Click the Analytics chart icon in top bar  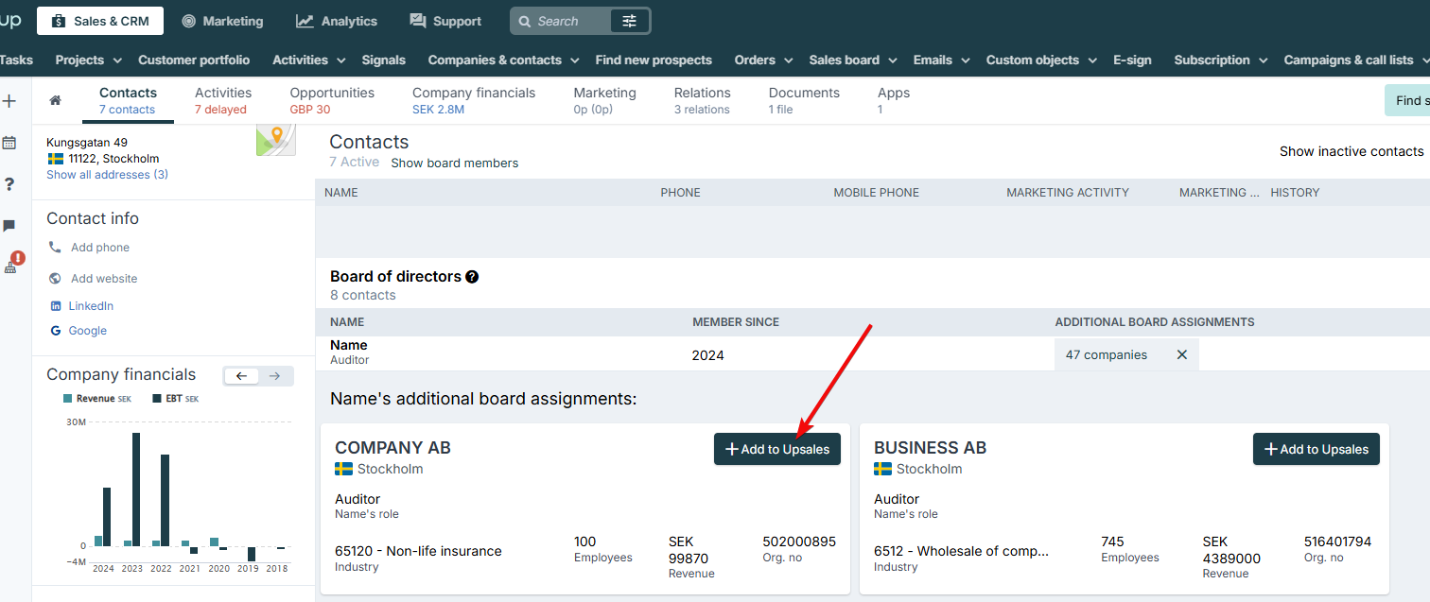coord(305,21)
